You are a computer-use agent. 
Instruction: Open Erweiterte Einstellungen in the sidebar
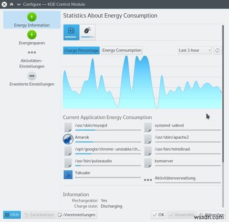32,79
